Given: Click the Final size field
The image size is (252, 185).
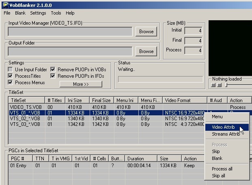Looking at the screenshot, I should coord(193,41).
